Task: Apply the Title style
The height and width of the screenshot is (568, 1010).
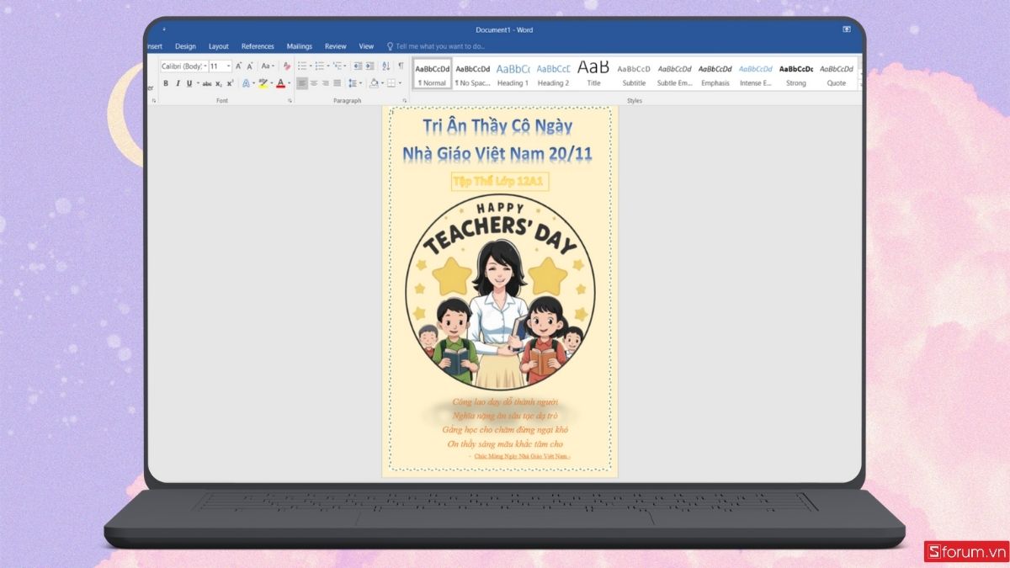Action: 593,74
